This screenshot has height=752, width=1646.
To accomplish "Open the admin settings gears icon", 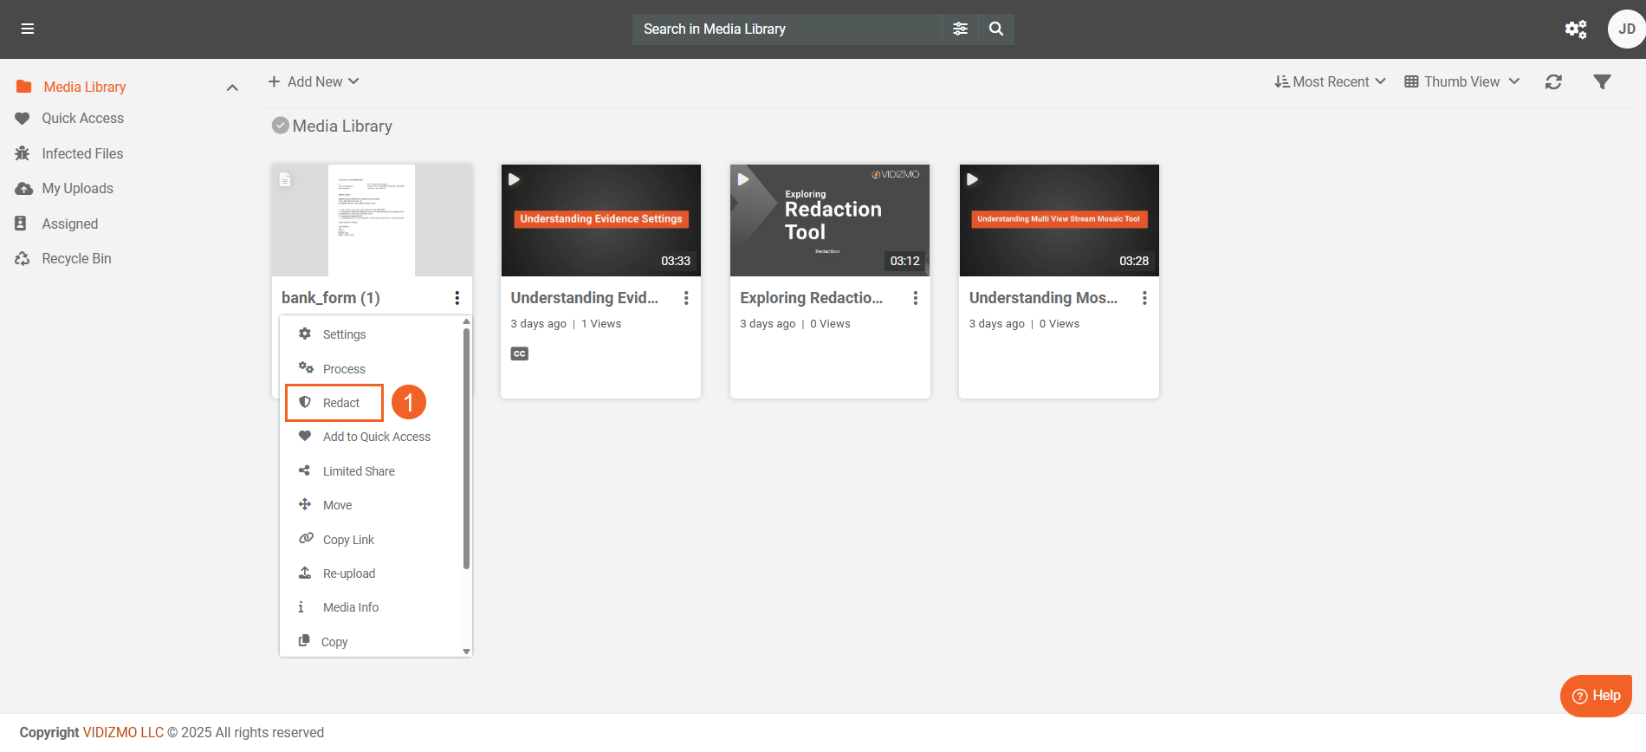I will coord(1575,29).
